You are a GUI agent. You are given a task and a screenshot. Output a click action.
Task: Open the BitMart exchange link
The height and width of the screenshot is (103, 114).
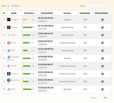[14, 35]
